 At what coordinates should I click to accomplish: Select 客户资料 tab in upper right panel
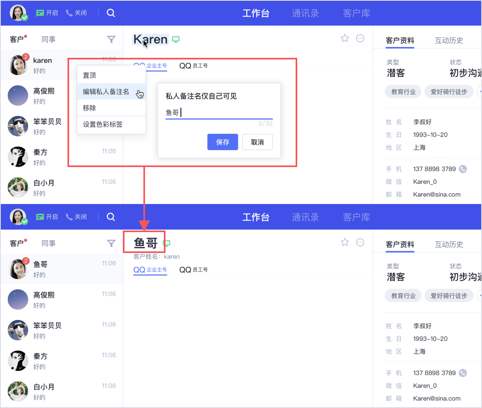tap(400, 41)
